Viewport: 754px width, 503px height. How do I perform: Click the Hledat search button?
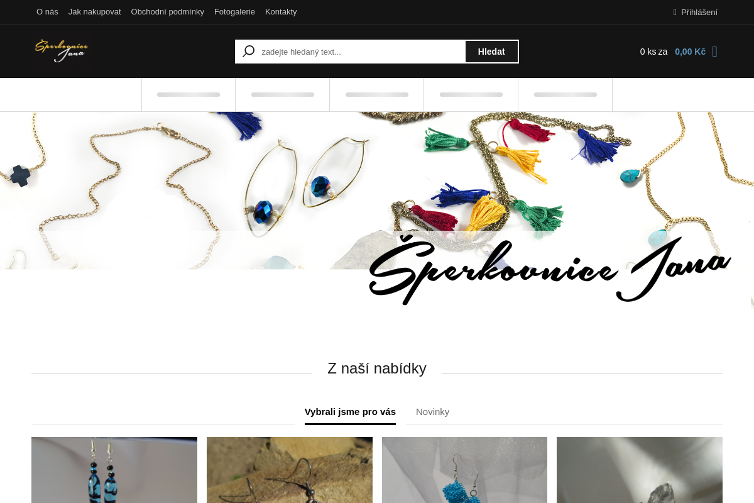pos(491,52)
